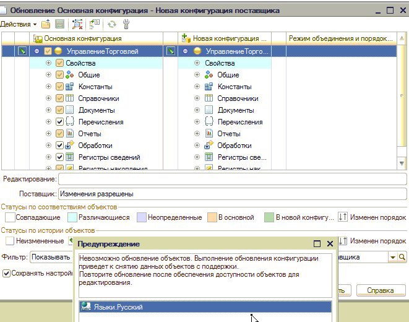Screen dimensions: 409x322
Task: Click the Документы icon in main configuration
Action: tap(69, 110)
